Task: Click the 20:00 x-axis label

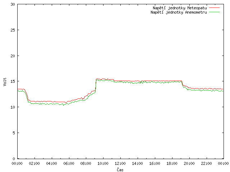Action: click(189, 163)
